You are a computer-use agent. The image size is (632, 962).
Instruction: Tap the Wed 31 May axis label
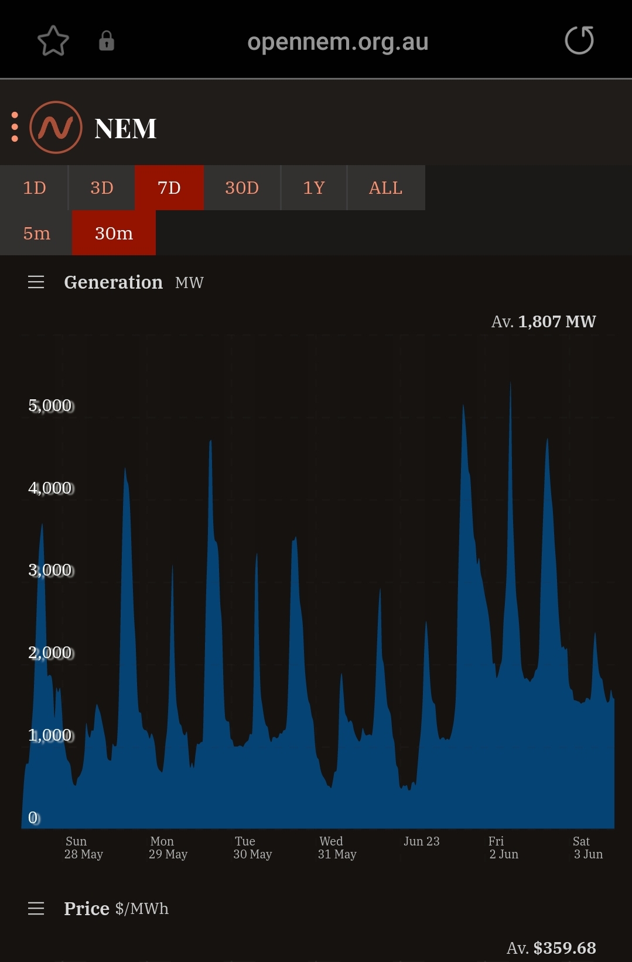tap(337, 847)
